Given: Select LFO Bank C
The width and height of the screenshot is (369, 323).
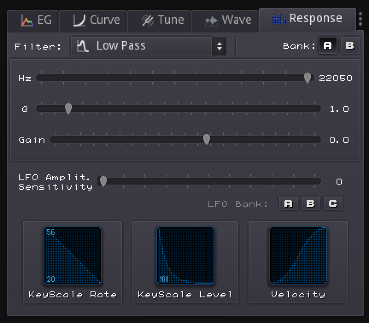Looking at the screenshot, I should coord(333,203).
